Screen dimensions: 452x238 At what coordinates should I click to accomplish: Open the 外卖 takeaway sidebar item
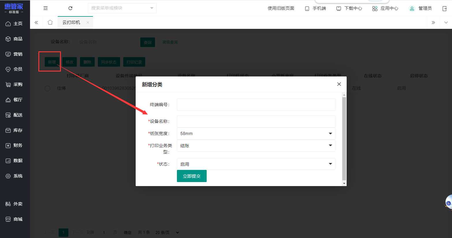tap(14, 204)
